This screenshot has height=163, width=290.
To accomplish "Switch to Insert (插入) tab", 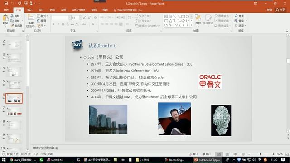I will (30, 10).
